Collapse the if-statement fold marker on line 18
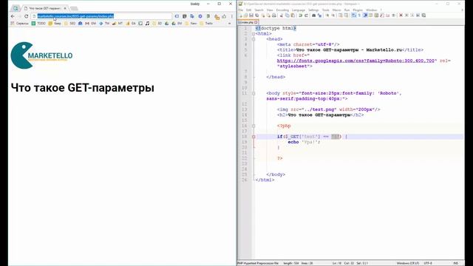Viewport: 473px width, 266px height. coord(253,137)
